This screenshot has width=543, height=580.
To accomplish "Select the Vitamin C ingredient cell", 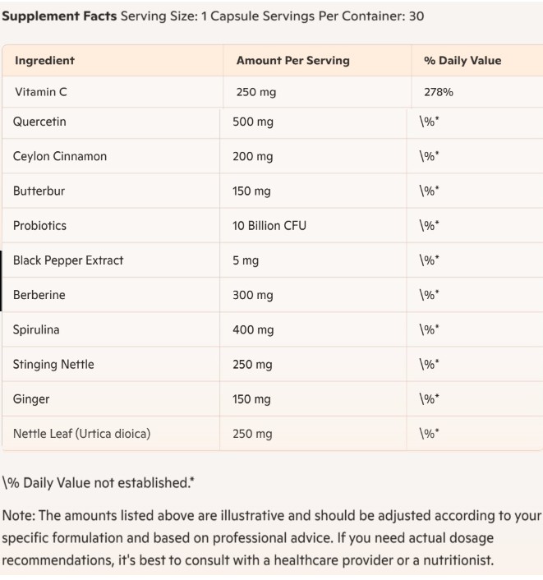I will pos(41,92).
